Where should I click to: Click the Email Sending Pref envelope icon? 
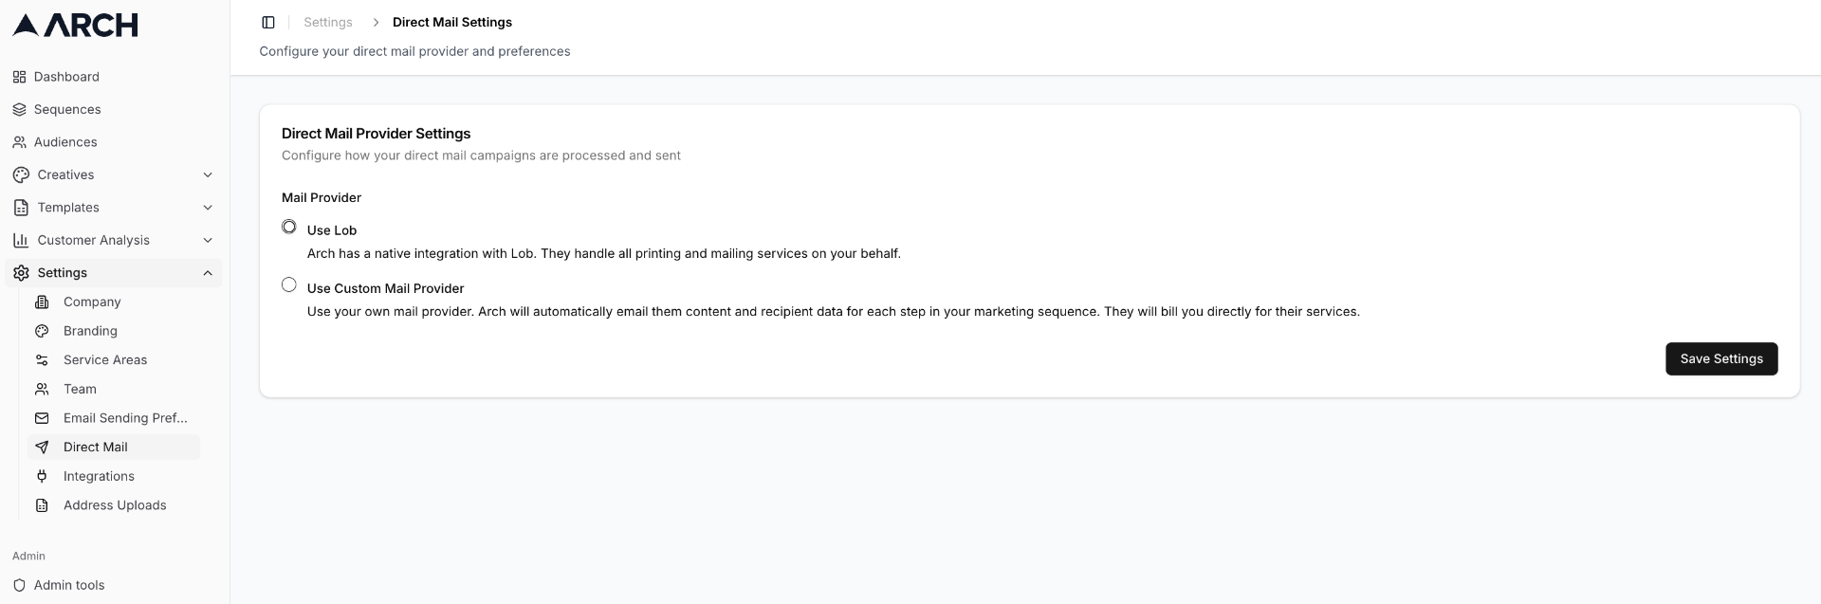[42, 418]
